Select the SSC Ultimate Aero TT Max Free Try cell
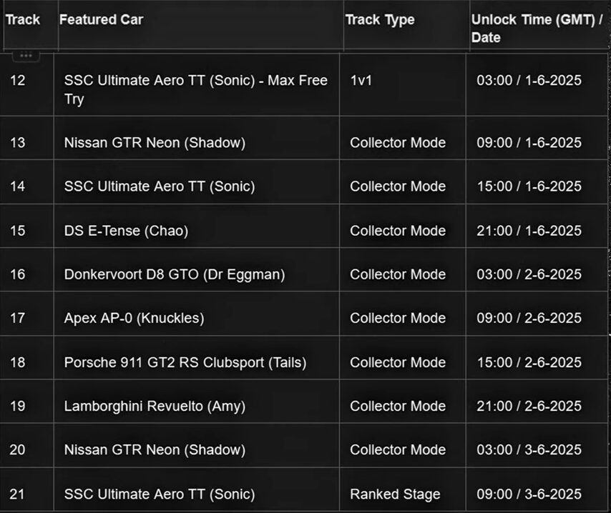 point(196,85)
